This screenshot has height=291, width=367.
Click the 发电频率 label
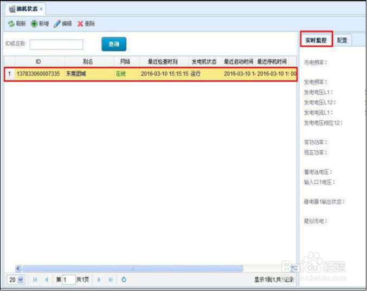tap(316, 82)
